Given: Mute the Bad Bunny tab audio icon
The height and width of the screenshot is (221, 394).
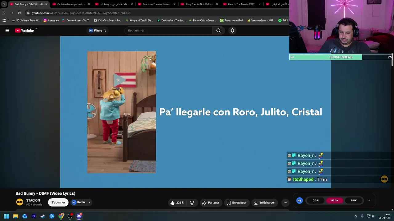Looking at the screenshot, I should click(x=41, y=4).
